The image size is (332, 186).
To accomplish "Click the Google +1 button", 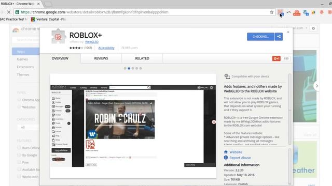I will 276,58.
